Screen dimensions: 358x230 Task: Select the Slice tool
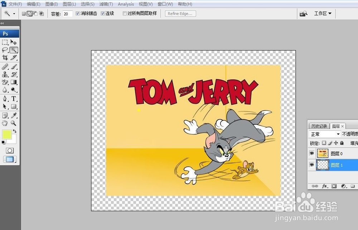pos(14,57)
